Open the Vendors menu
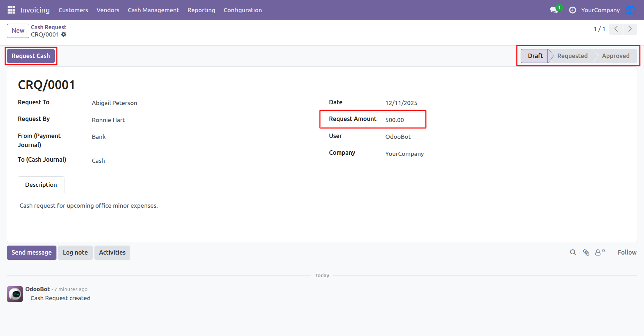Image resolution: width=644 pixels, height=336 pixels. (x=108, y=10)
